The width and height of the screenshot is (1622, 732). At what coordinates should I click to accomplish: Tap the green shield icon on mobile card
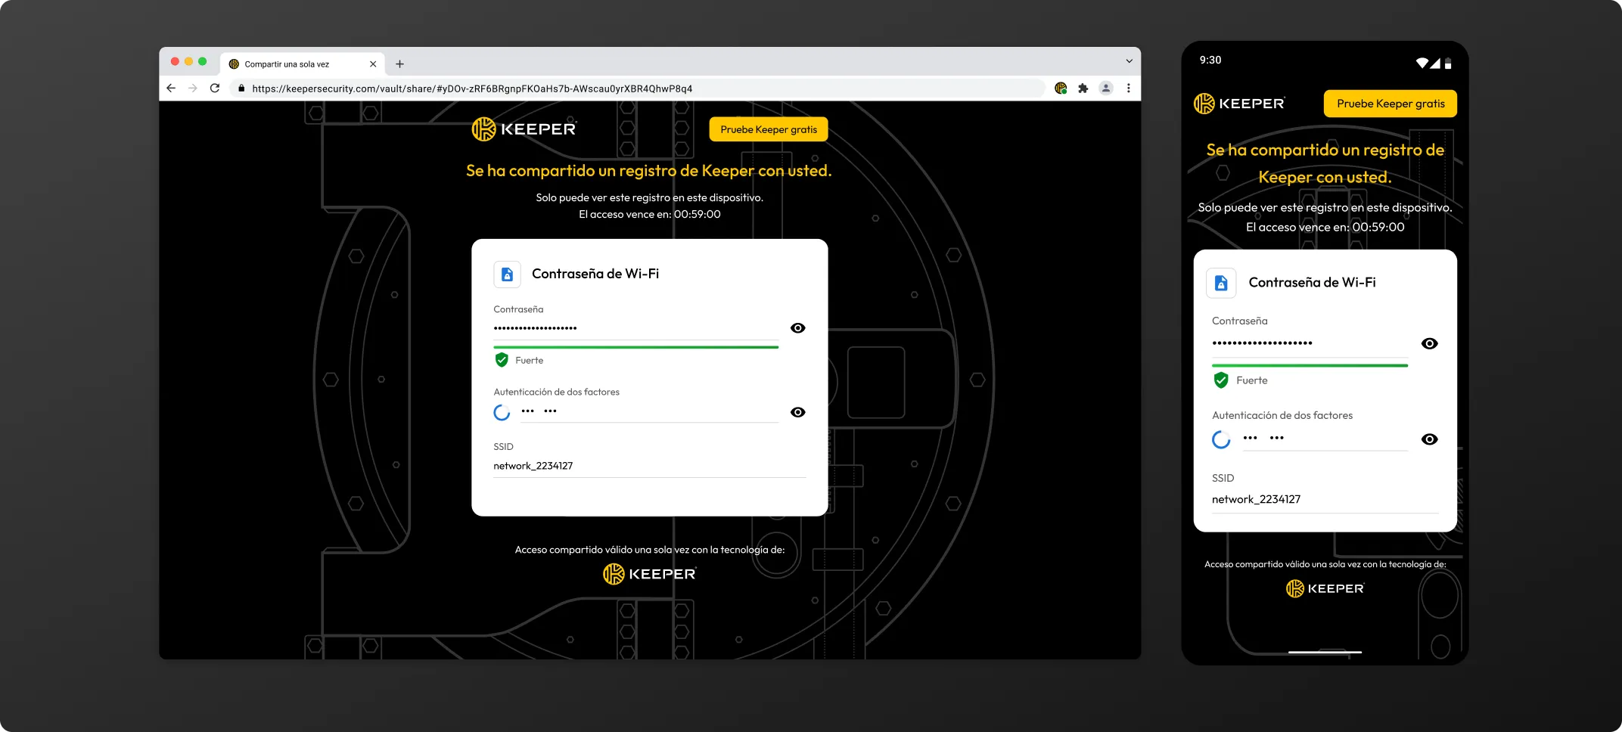1221,380
